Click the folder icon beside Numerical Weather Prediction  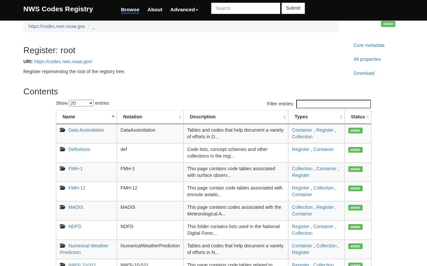click(x=62, y=246)
